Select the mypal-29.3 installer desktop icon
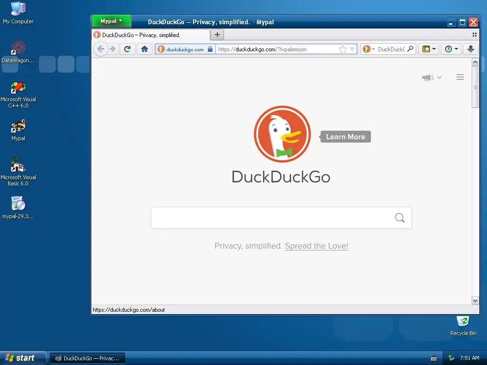 pyautogui.click(x=18, y=207)
